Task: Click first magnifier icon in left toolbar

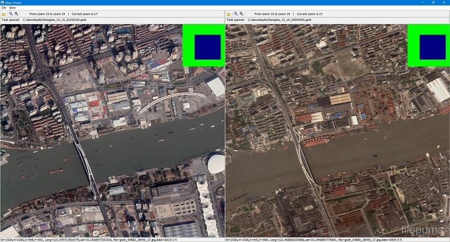Action: pos(11,14)
